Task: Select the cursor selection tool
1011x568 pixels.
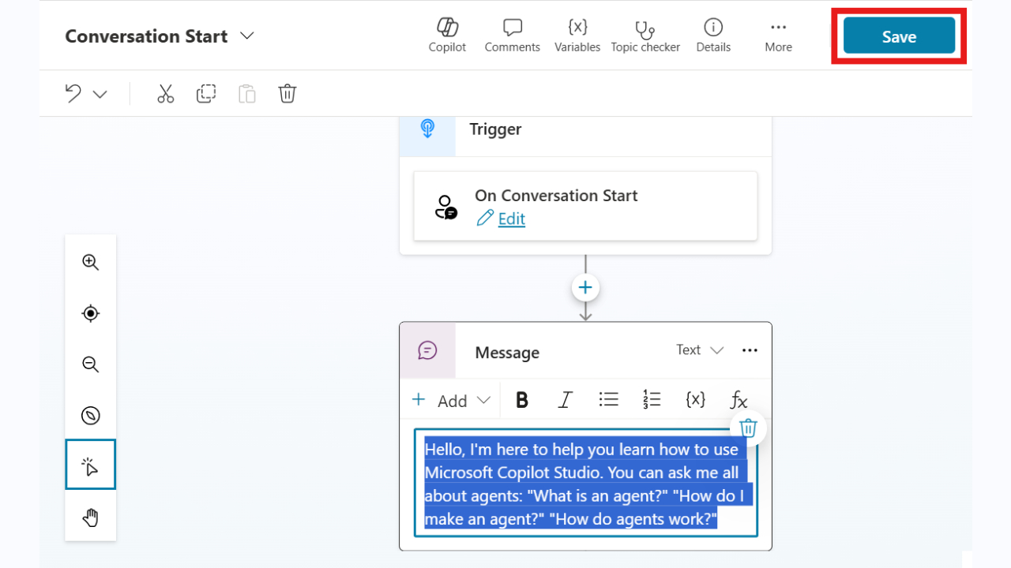Action: (91, 465)
